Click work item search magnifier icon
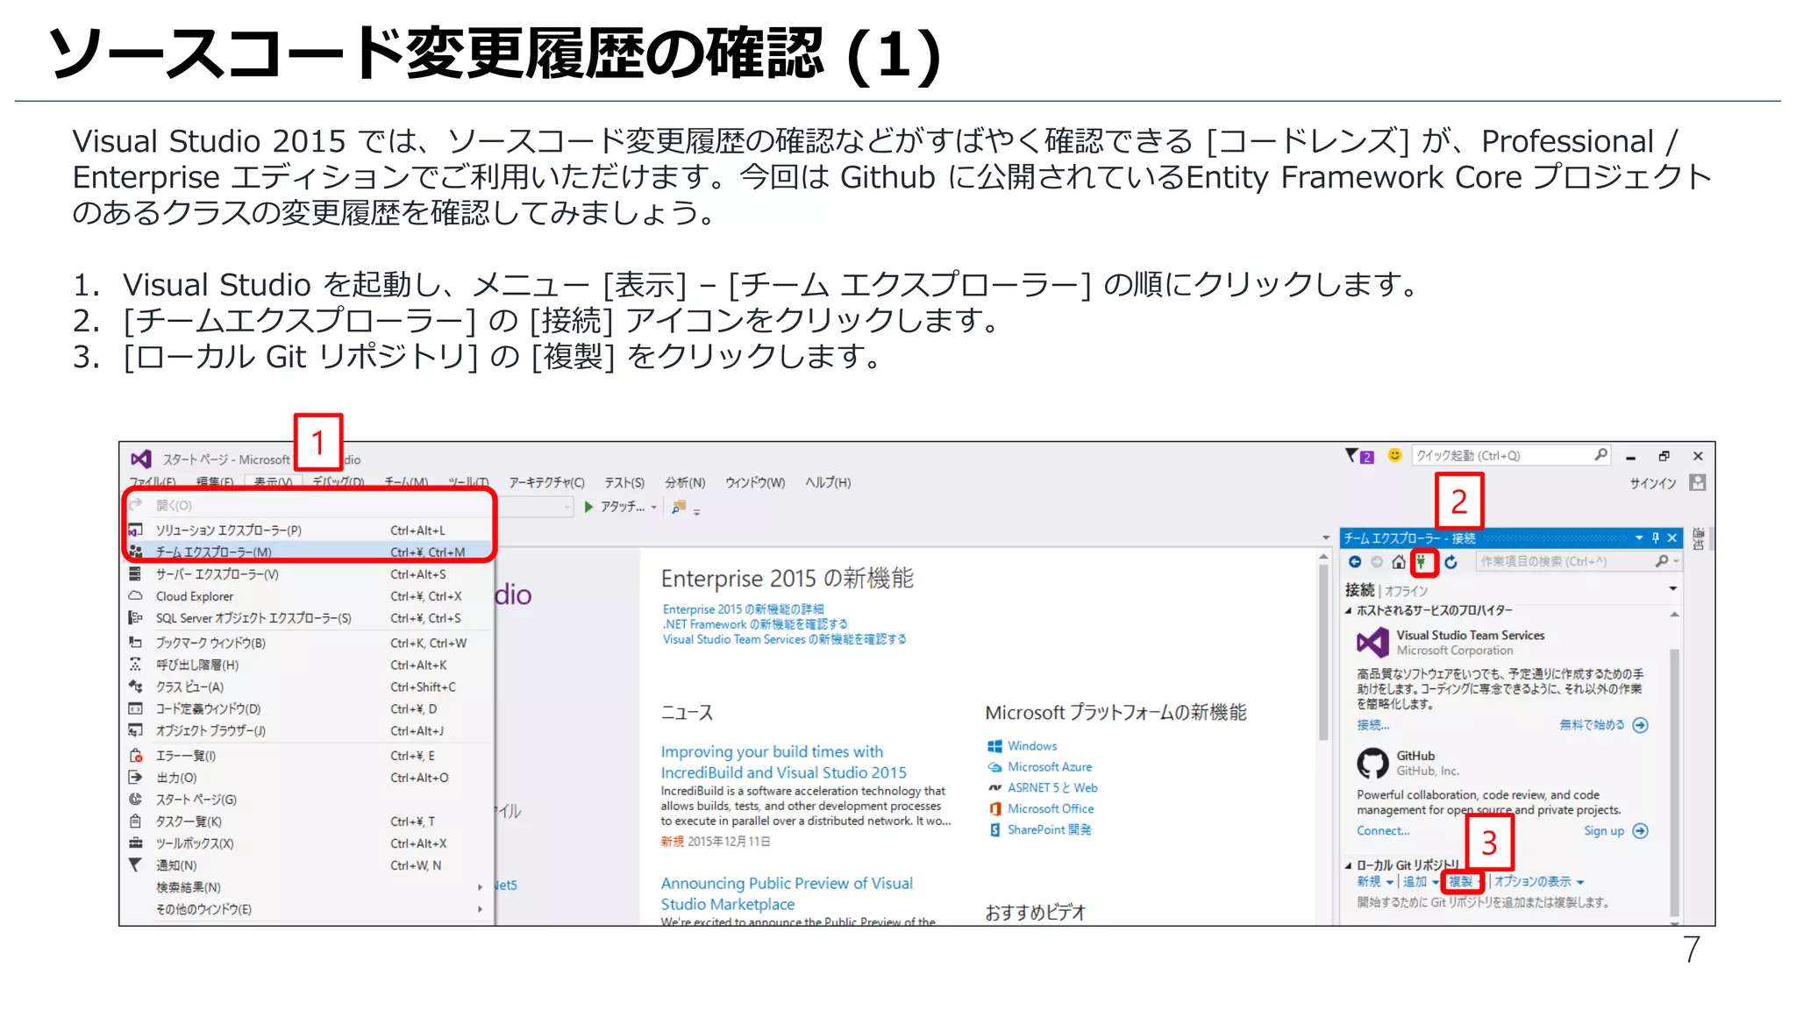The width and height of the screenshot is (1796, 1010). pos(1662,561)
